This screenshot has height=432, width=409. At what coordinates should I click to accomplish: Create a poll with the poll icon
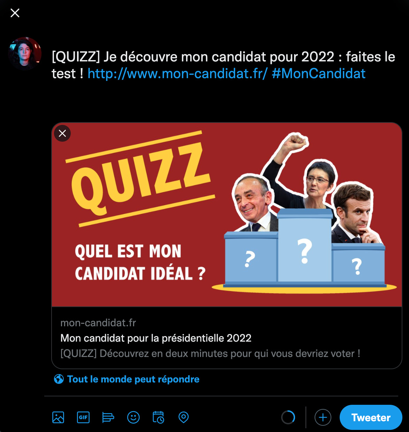[x=108, y=417]
